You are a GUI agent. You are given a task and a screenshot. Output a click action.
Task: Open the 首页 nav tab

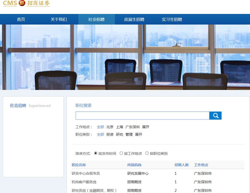[x=21, y=19]
